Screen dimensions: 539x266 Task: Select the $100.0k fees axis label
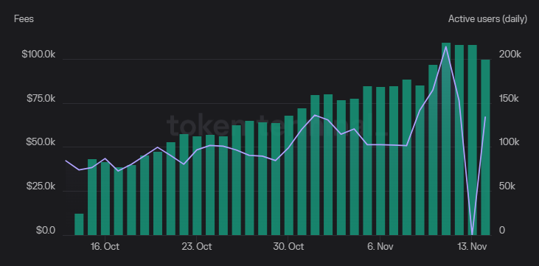click(38, 55)
